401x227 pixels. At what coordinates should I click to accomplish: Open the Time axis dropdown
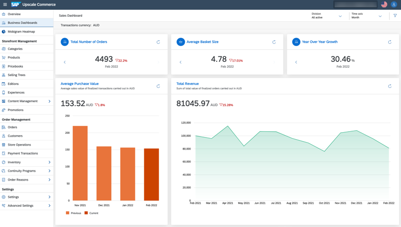pos(367,16)
